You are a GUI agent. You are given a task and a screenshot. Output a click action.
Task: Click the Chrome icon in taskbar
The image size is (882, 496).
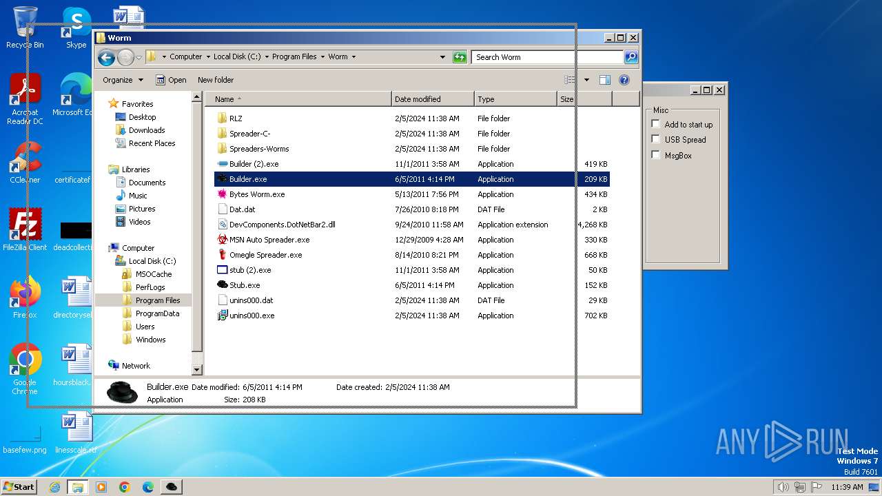tap(125, 487)
